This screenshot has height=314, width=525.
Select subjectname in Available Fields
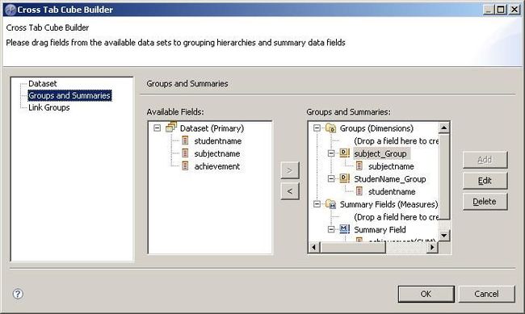pos(217,153)
